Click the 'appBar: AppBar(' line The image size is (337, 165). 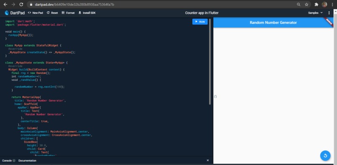pyautogui.click(x=29, y=107)
